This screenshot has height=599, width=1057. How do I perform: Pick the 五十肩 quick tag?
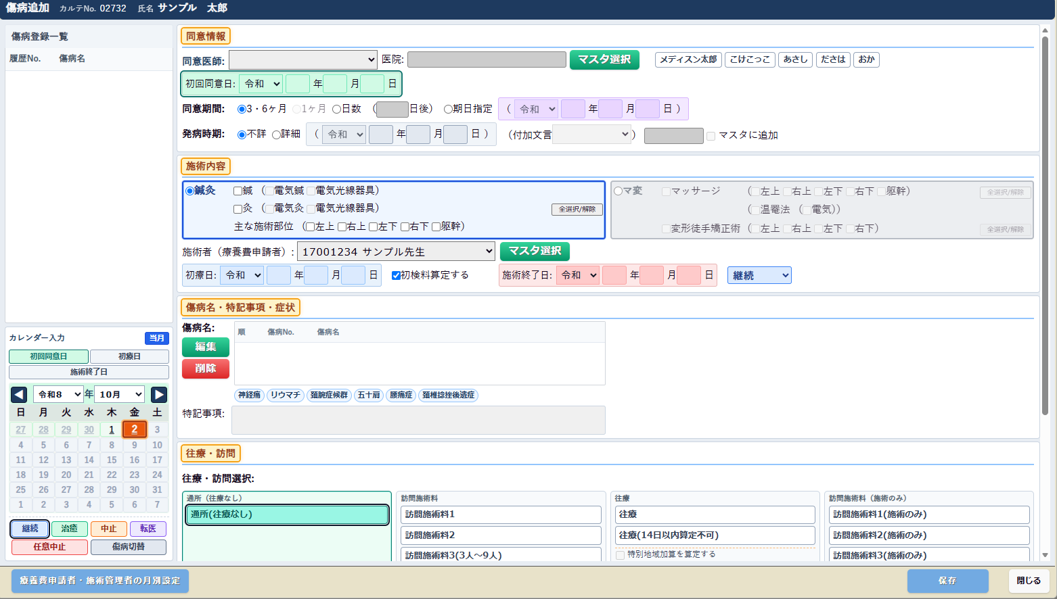369,395
